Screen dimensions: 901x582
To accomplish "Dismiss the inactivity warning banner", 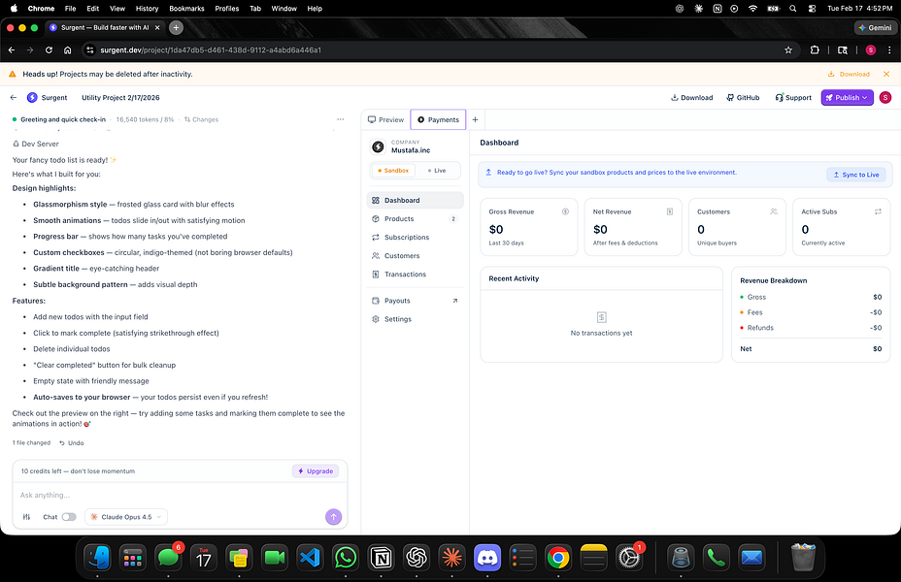I will tap(886, 74).
